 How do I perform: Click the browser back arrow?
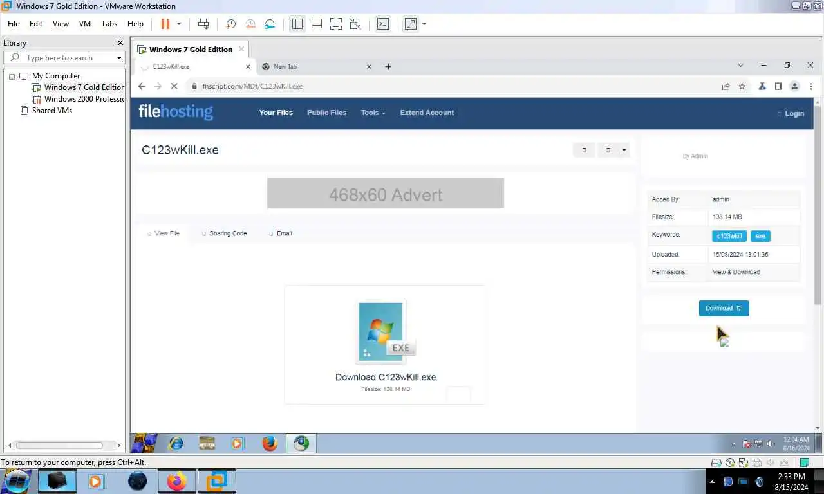click(142, 86)
